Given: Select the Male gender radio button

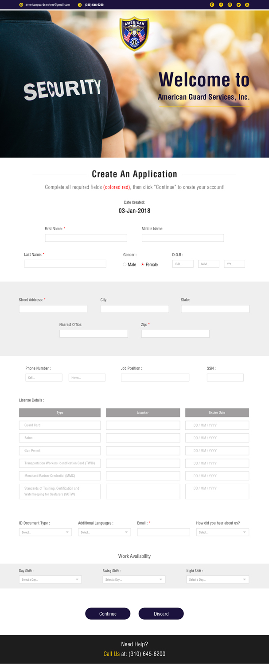Looking at the screenshot, I should pyautogui.click(x=125, y=265).
